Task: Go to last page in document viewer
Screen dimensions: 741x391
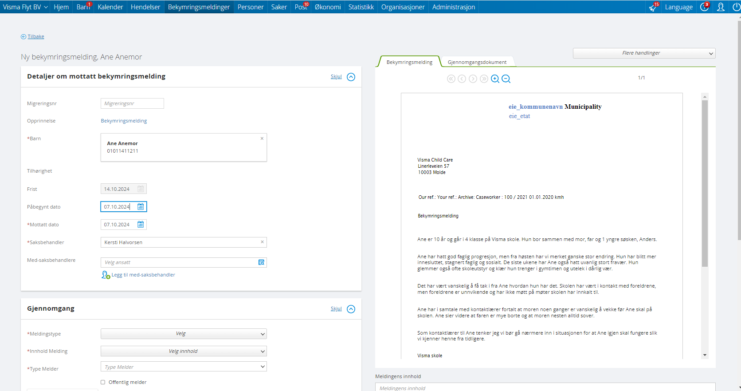Action: coord(484,79)
